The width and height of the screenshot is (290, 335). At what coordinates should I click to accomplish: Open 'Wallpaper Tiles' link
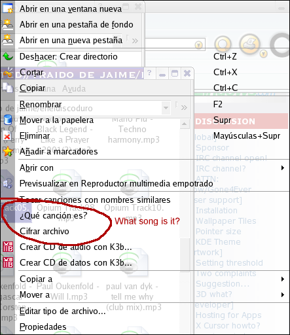[x=226, y=221]
